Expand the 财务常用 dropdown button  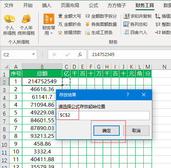click(x=49, y=24)
